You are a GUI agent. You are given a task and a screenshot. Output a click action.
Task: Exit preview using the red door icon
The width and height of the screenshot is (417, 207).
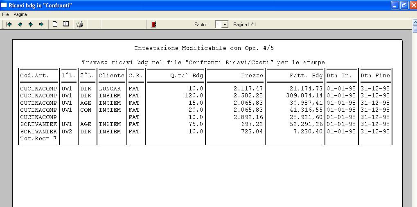[153, 25]
